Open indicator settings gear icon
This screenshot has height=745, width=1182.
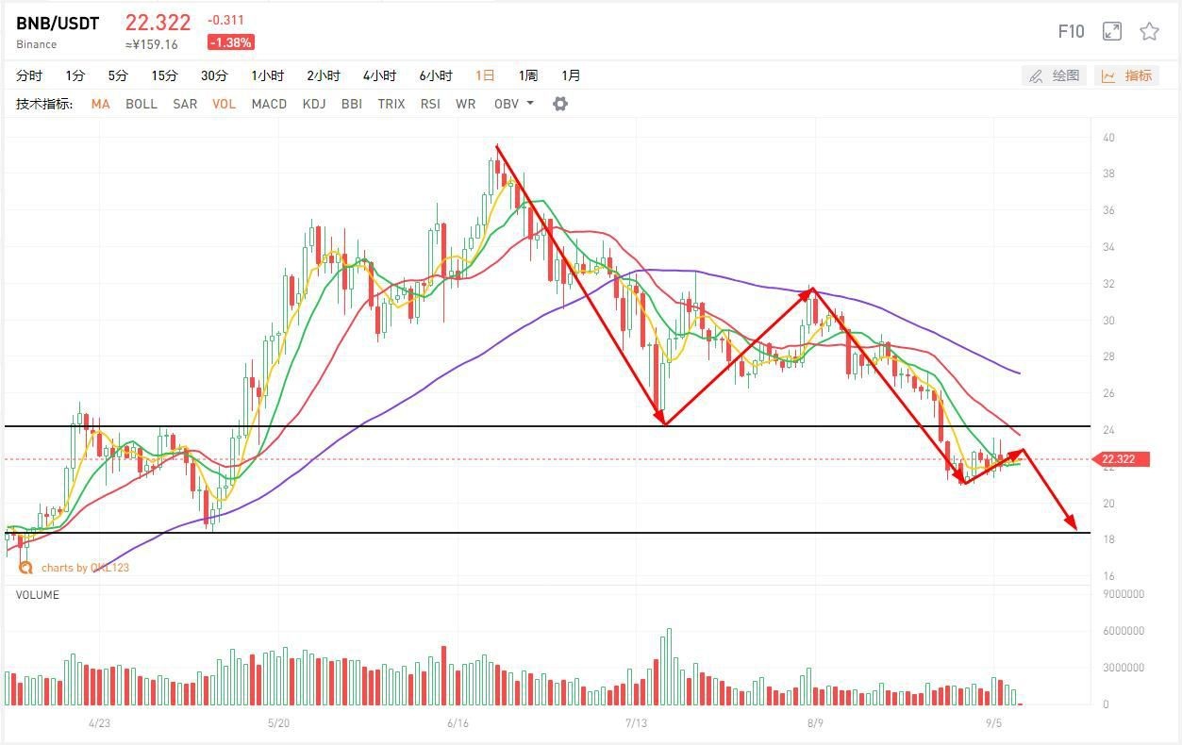pyautogui.click(x=560, y=104)
